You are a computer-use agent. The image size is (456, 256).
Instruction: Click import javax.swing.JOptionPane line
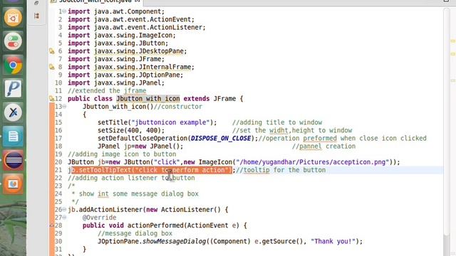(125, 75)
